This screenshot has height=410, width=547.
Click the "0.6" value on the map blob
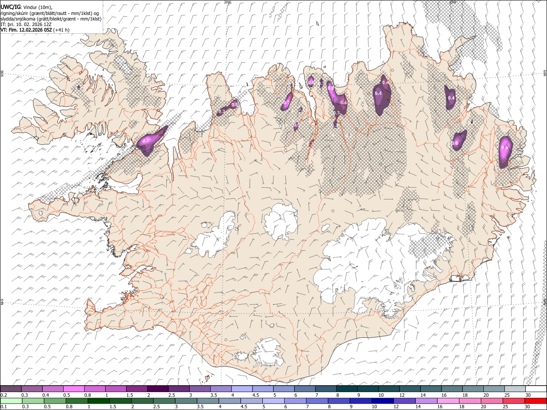455,143
